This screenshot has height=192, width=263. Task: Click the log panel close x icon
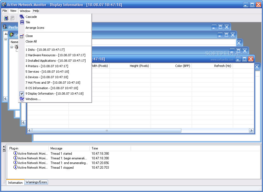4,147
